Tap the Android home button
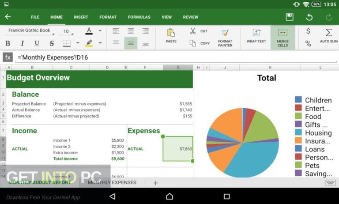Screen dimensions: 339x204 pos(169,196)
